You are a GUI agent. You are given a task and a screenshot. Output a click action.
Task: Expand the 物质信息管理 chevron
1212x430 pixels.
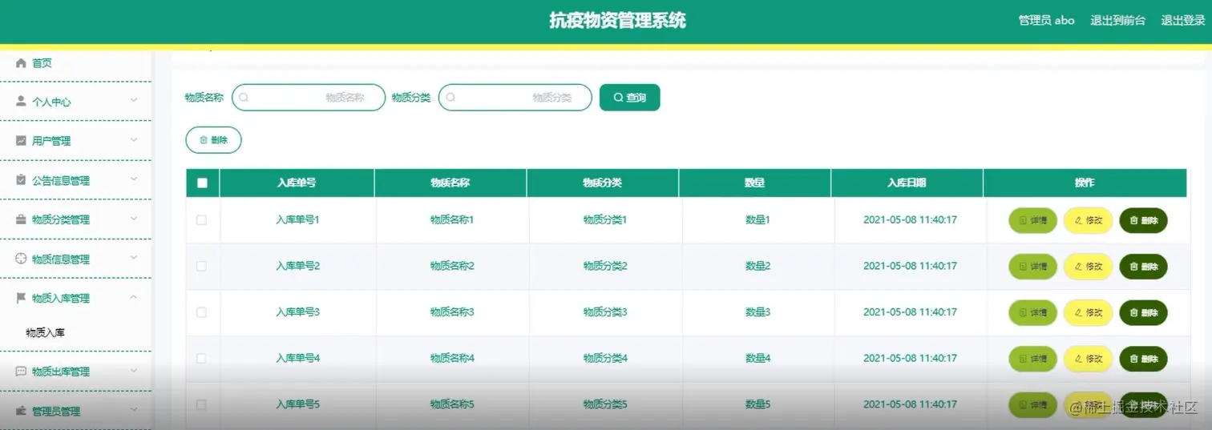[x=134, y=258]
